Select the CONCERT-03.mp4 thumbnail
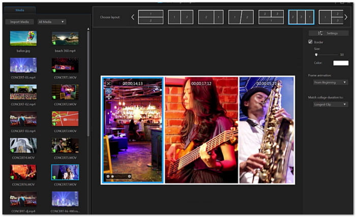Screen dimensions: 356x217 (23, 119)
